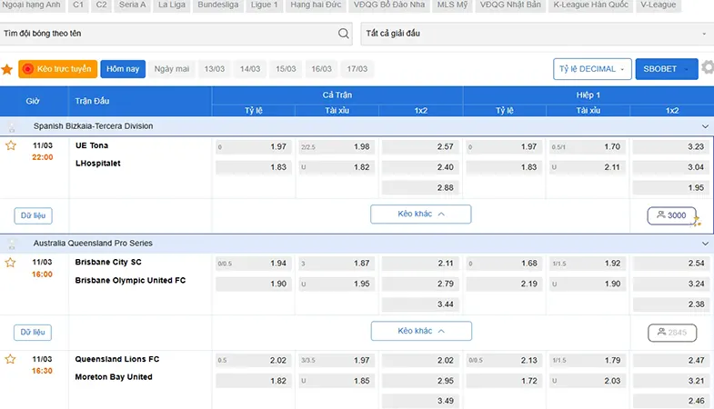Image resolution: width=714 pixels, height=409 pixels.
Task: Select the Bundesliga tab
Action: (217, 5)
